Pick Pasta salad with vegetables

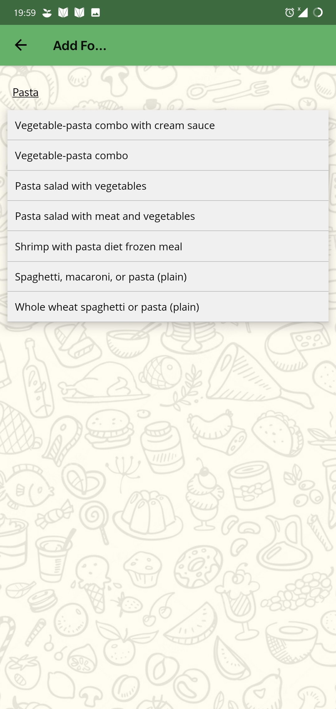pos(168,186)
